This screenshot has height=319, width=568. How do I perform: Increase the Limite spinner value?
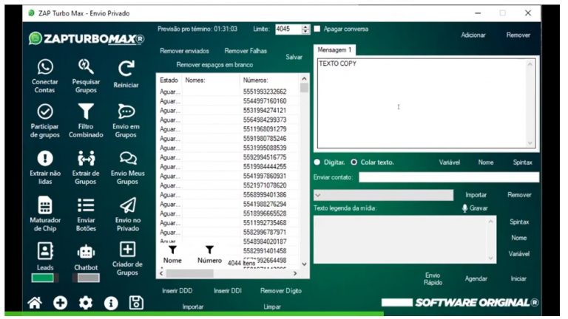tap(305, 27)
